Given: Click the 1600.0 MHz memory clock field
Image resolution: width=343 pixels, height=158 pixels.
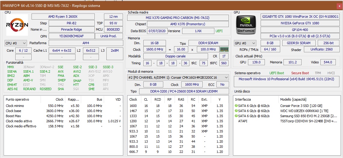Looking at the screenshot, I should point(155,49).
